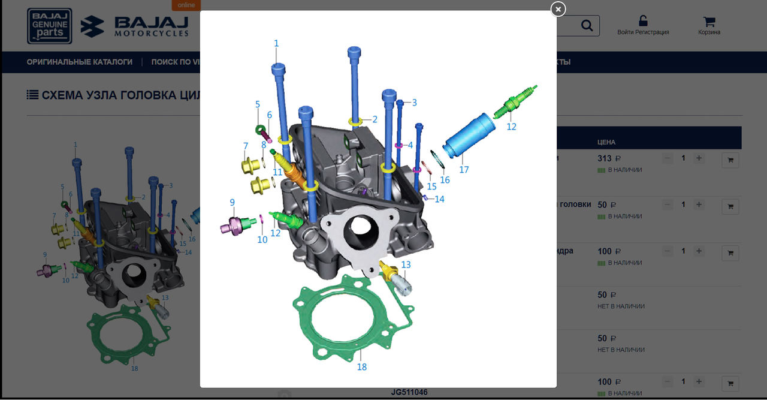Click the Bajaj Motorcycles logo
The image size is (767, 400).
(135, 26)
